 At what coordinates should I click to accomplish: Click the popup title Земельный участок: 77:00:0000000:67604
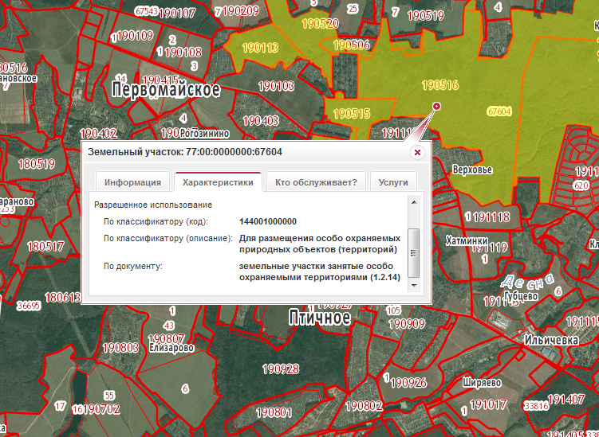pyautogui.click(x=185, y=152)
